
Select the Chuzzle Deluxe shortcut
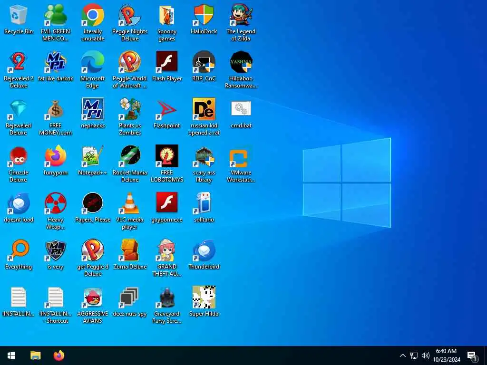tap(19, 156)
